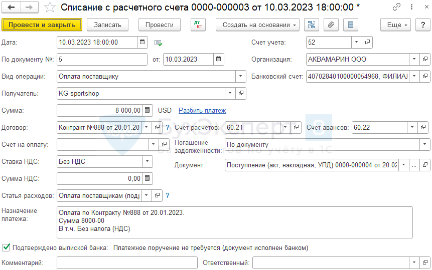Toggle Подтверждено выпиской банка checkbox
Image resolution: width=432 pixels, height=270 pixels.
point(6,247)
